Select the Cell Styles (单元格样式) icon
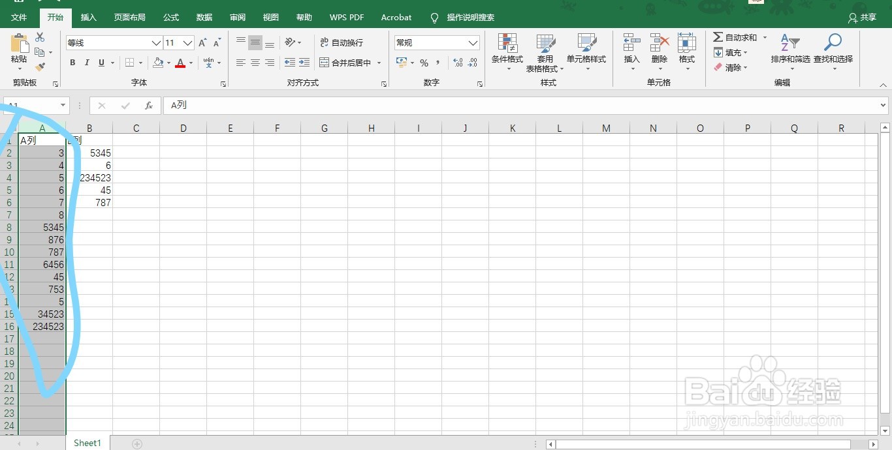Image resolution: width=892 pixels, height=450 pixels. coord(586,52)
